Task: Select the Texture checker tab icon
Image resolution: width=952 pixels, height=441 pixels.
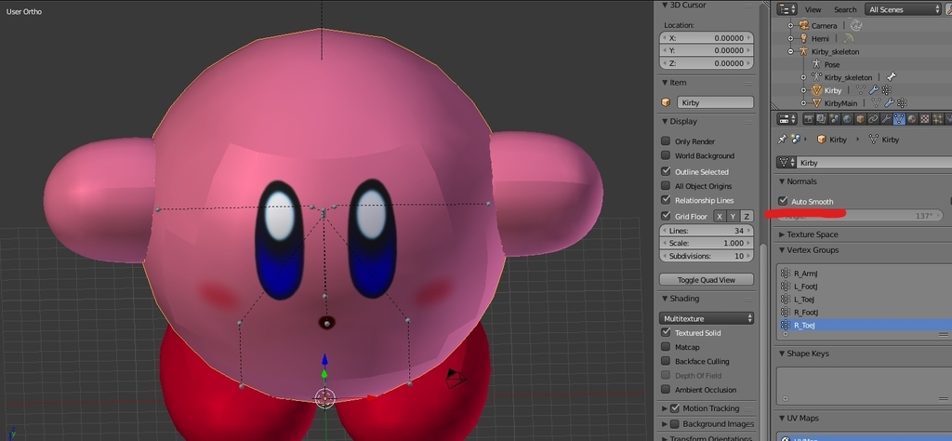Action: pos(925,119)
